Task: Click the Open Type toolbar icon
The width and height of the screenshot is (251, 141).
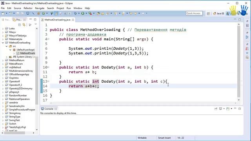Action: point(98,14)
